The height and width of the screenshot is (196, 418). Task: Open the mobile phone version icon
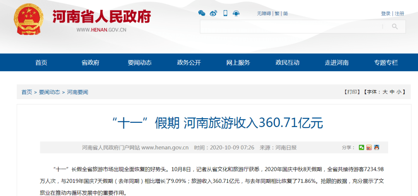pyautogui.click(x=225, y=13)
